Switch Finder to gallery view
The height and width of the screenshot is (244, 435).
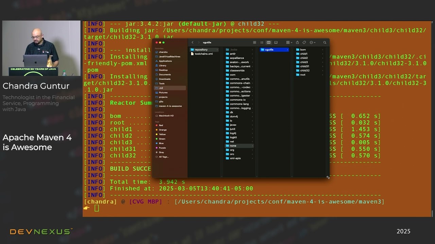276,42
